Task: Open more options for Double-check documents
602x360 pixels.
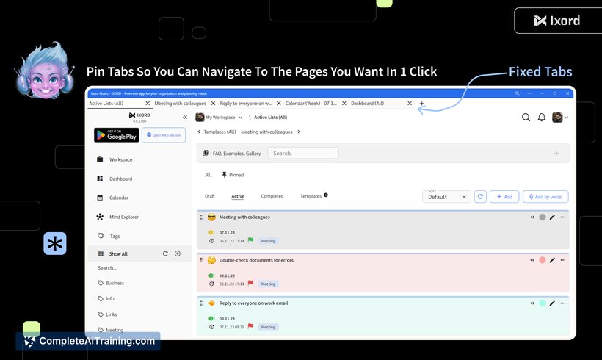Action: point(563,260)
